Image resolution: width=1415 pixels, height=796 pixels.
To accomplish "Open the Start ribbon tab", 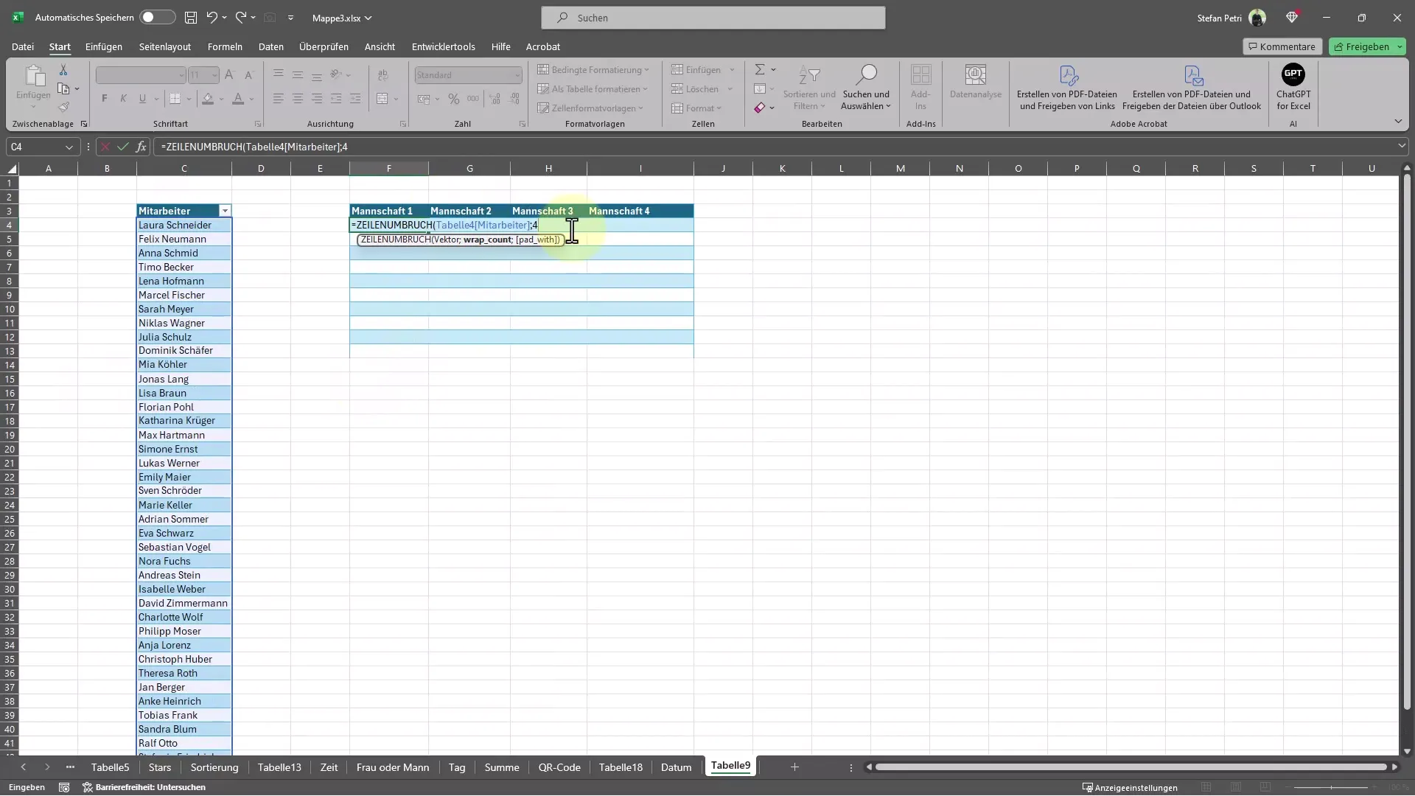I will coord(58,46).
